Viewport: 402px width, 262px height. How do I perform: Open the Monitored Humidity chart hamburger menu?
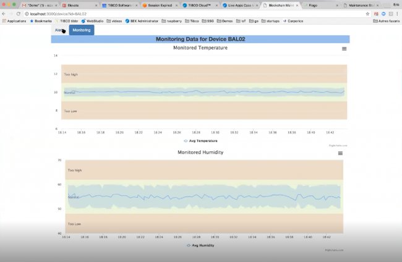340,153
